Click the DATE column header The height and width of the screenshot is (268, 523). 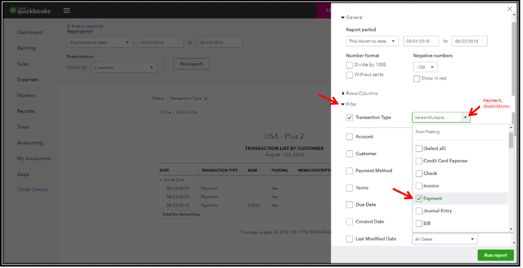(164, 170)
